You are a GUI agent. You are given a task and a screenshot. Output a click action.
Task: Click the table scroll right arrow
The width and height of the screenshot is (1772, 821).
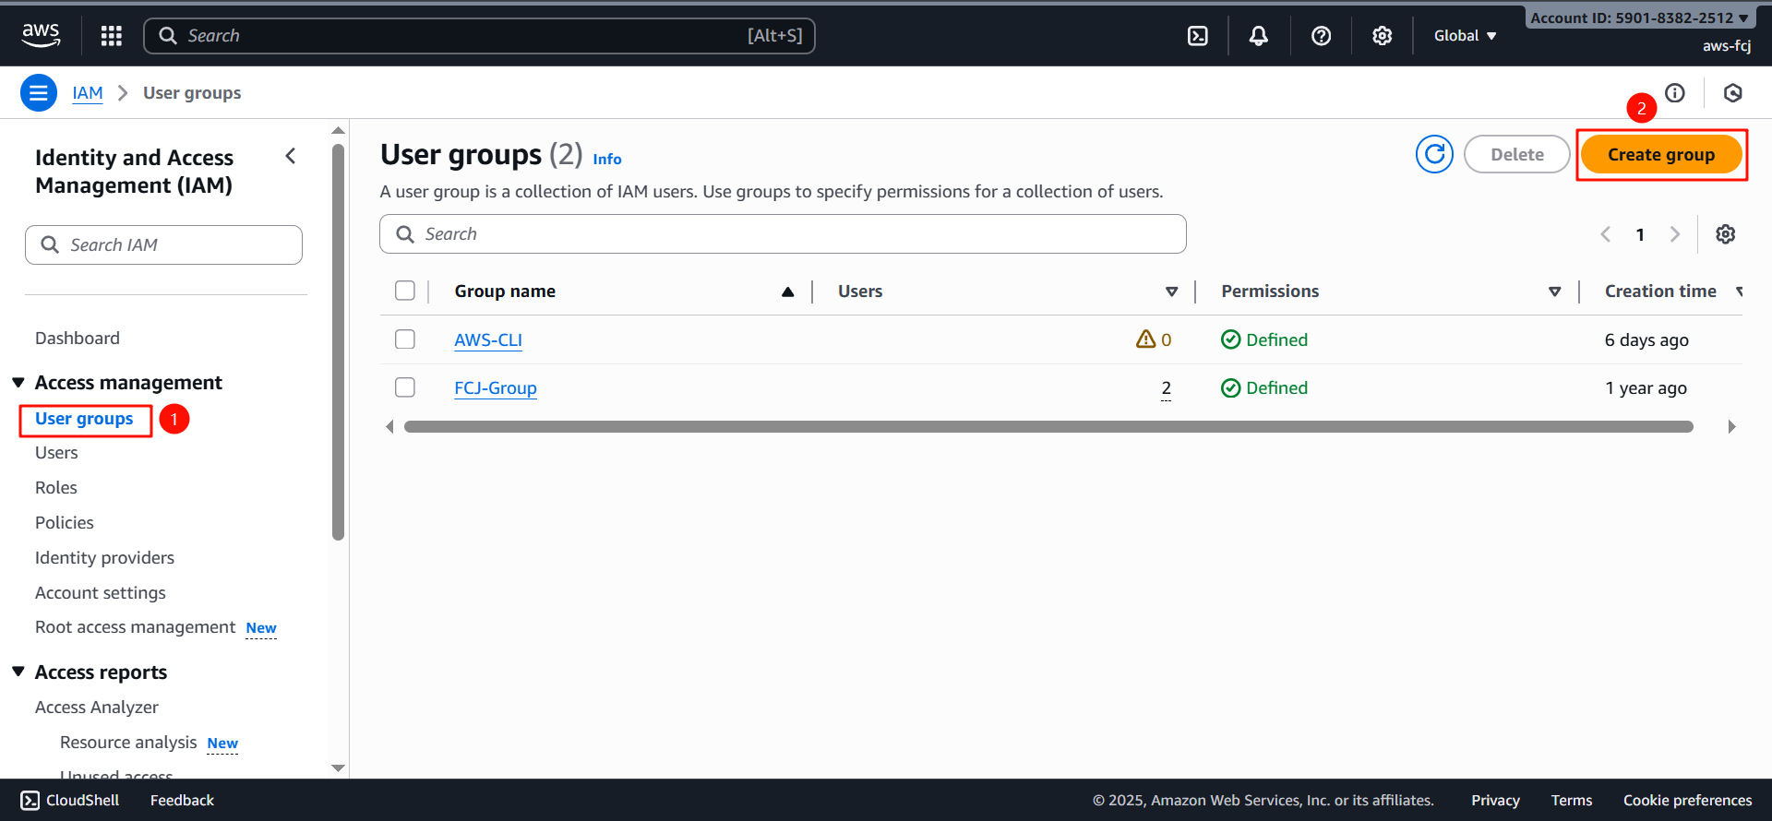1731,426
